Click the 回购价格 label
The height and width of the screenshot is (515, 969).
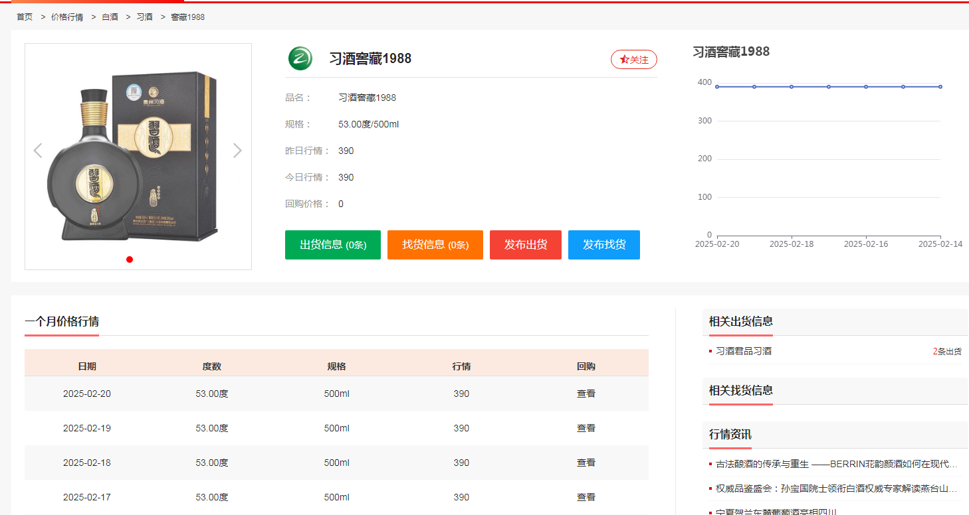(308, 204)
